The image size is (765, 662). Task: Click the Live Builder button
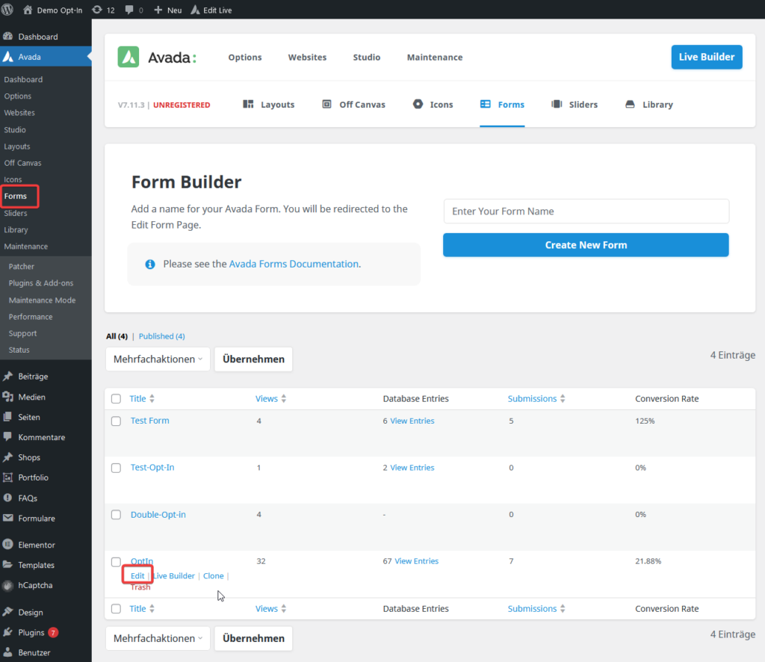707,57
